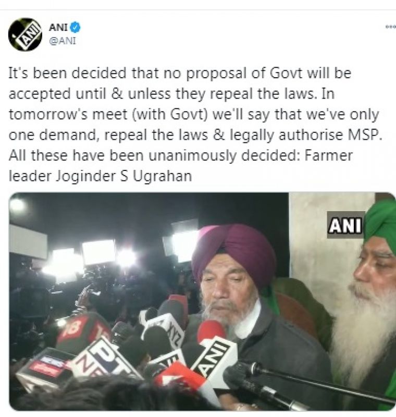Click the red foam microphone near the speaker
Screen dimensions: 396x417
point(212,332)
